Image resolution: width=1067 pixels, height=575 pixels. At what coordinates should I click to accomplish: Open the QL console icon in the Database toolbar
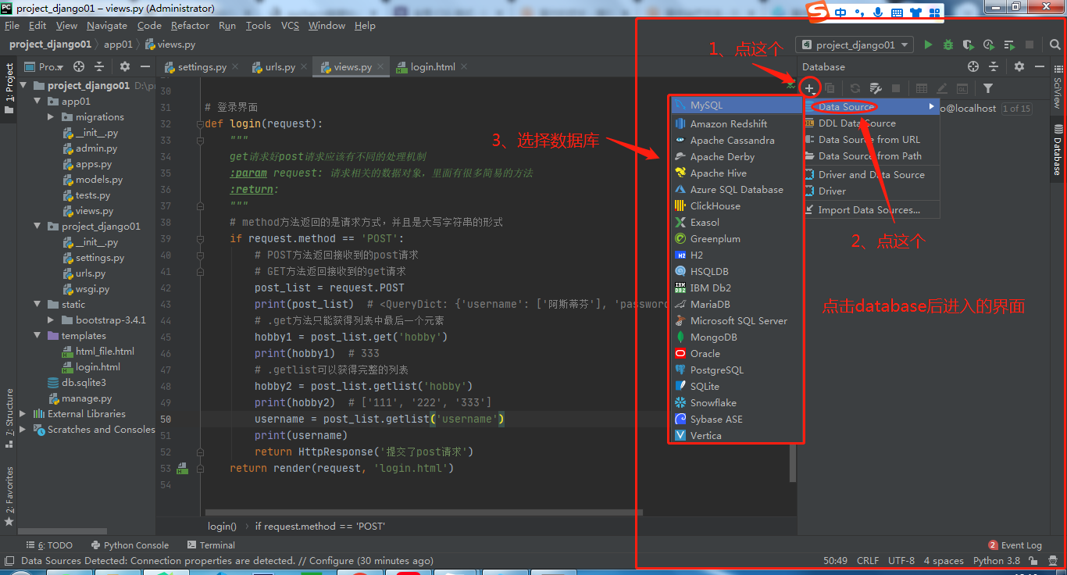tap(962, 88)
